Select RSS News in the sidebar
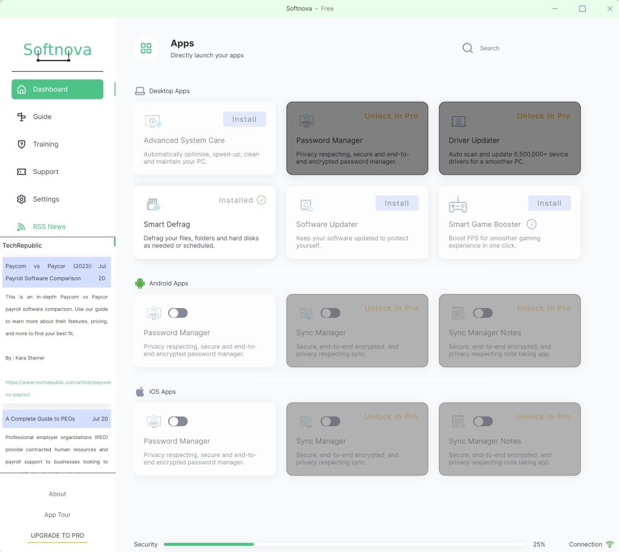 (49, 226)
